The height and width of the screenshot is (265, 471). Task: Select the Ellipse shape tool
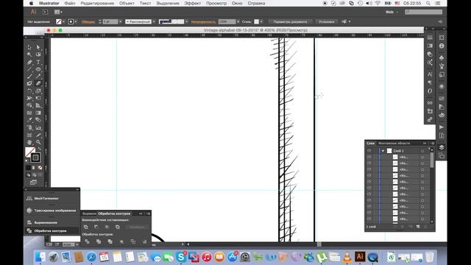38,69
